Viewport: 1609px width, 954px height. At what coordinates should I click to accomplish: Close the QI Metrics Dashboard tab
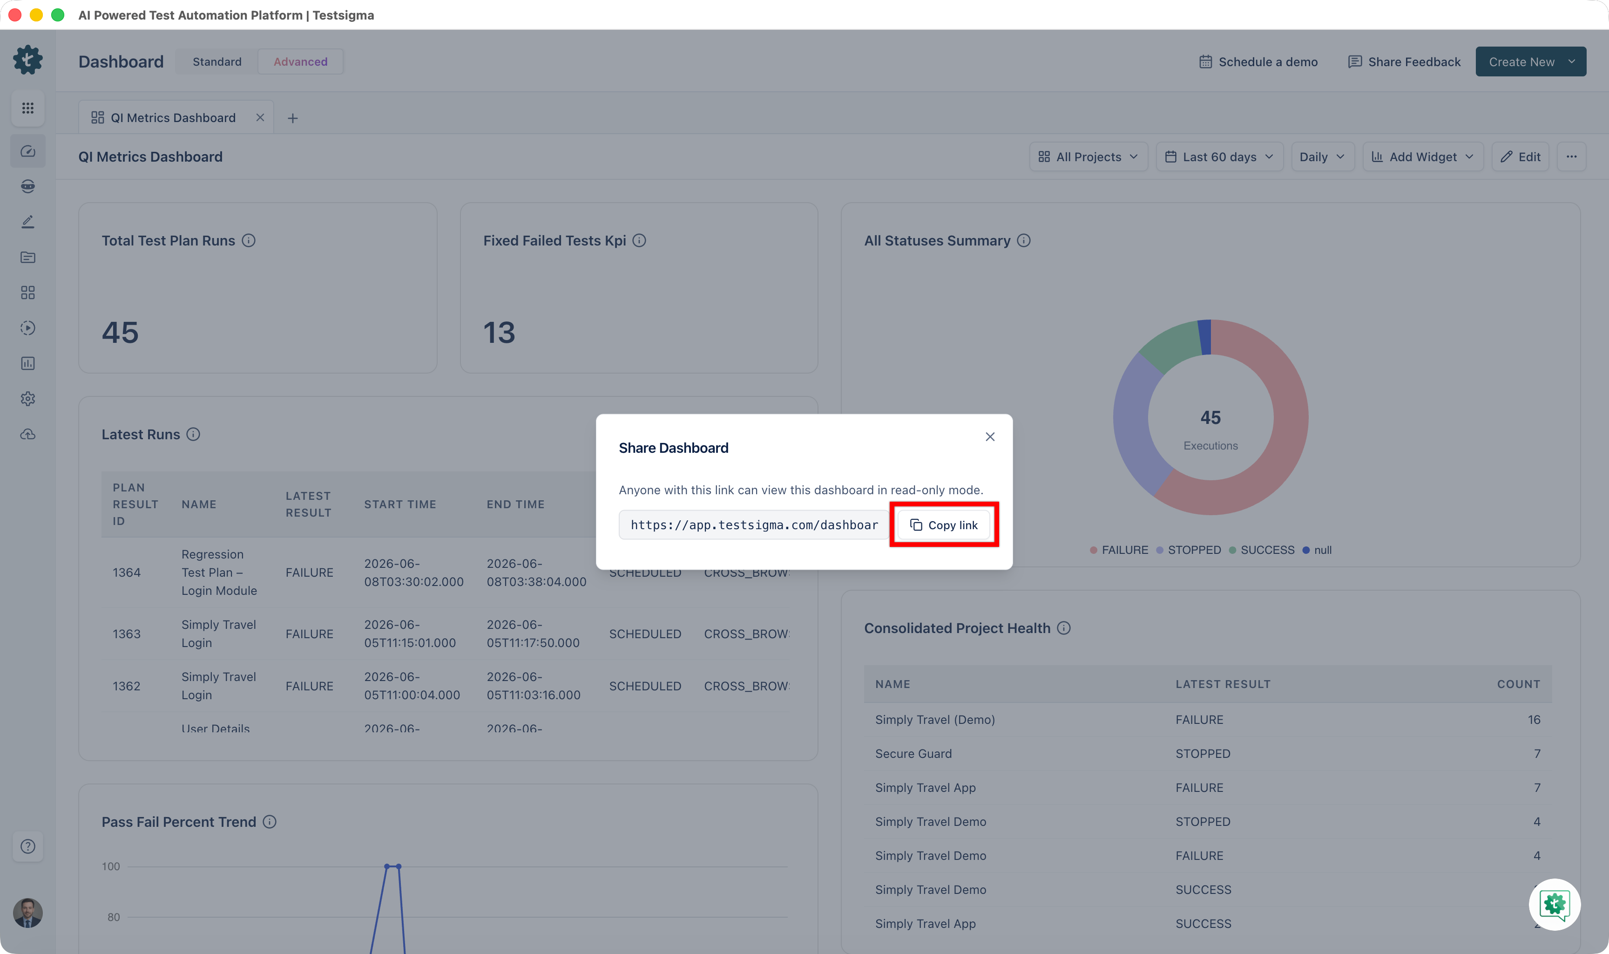pos(260,118)
